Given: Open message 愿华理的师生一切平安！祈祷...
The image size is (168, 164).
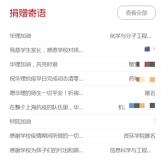Looking at the screenshot, I should click(46, 93).
